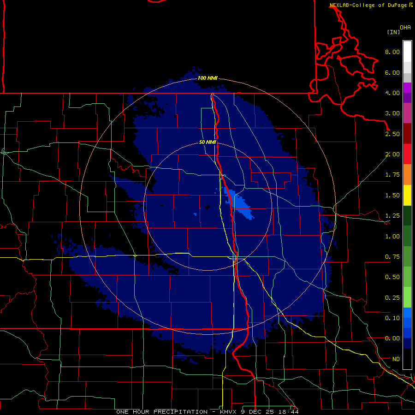Select the OHA product label
Image resolution: width=415 pixels, height=415 pixels.
[405, 28]
